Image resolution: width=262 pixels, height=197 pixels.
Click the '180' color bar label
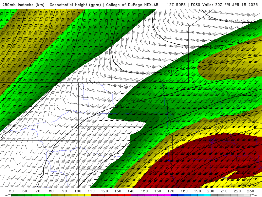click(x=184, y=191)
